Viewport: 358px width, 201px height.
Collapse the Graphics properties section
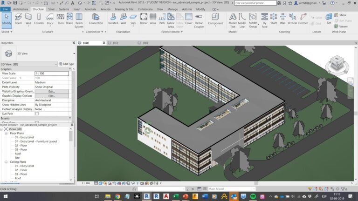click(x=70, y=69)
